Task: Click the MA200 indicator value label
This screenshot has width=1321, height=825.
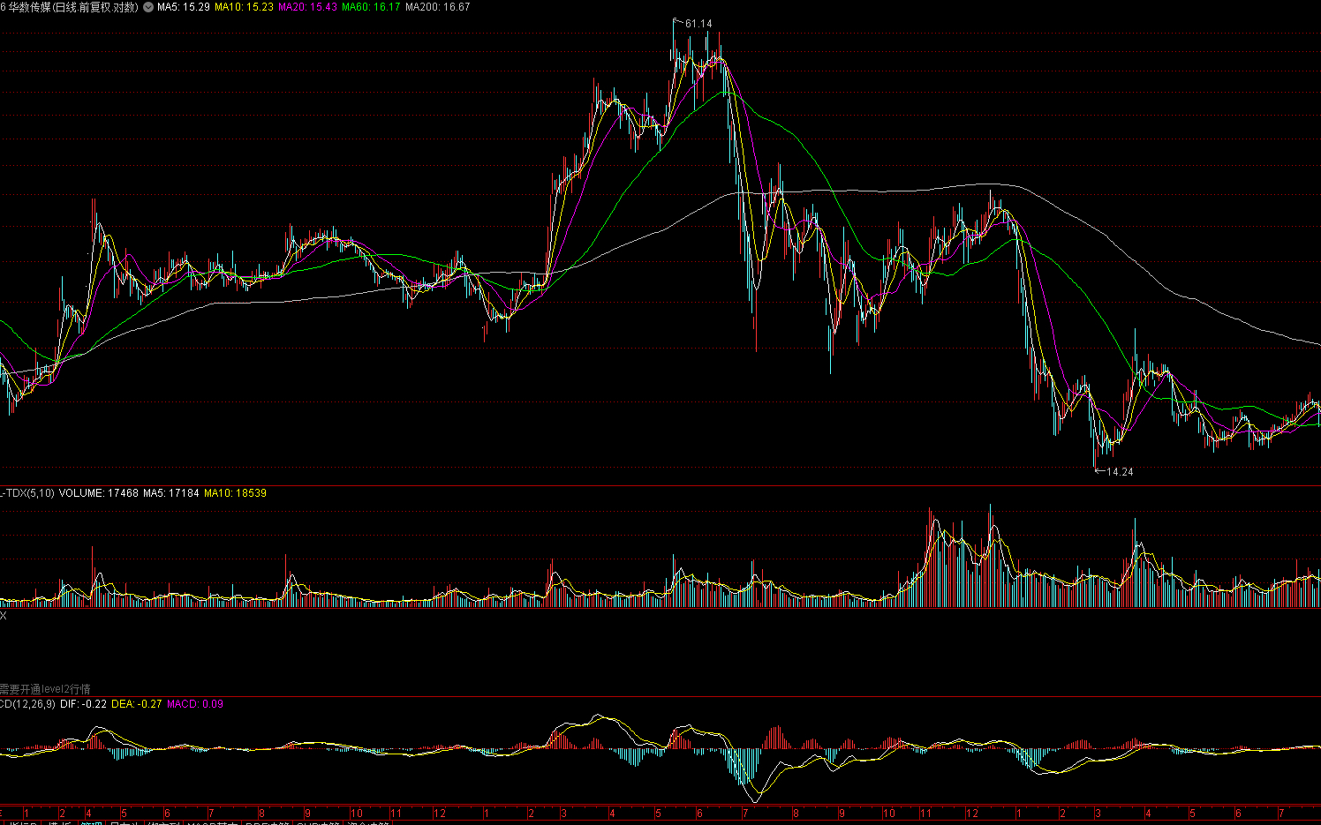Action: tap(437, 7)
